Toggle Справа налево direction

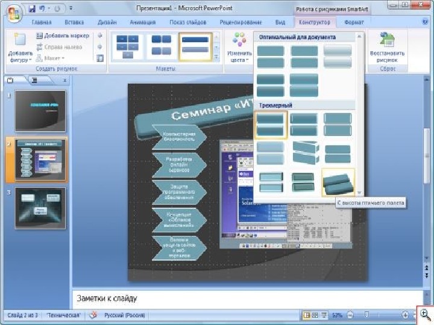pyautogui.click(x=59, y=47)
